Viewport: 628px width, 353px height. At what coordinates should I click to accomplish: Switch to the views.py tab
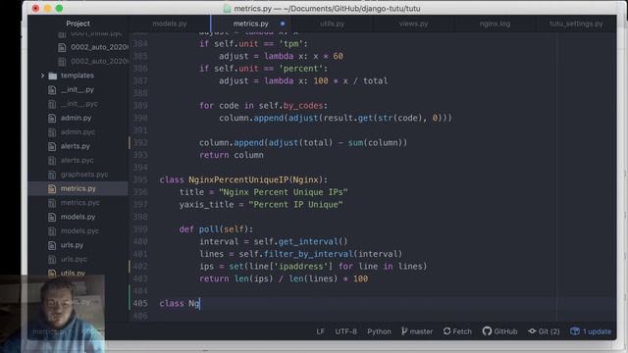pyautogui.click(x=413, y=24)
